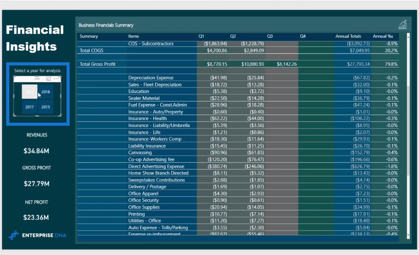Click Delivery / Postage item

coord(147,187)
